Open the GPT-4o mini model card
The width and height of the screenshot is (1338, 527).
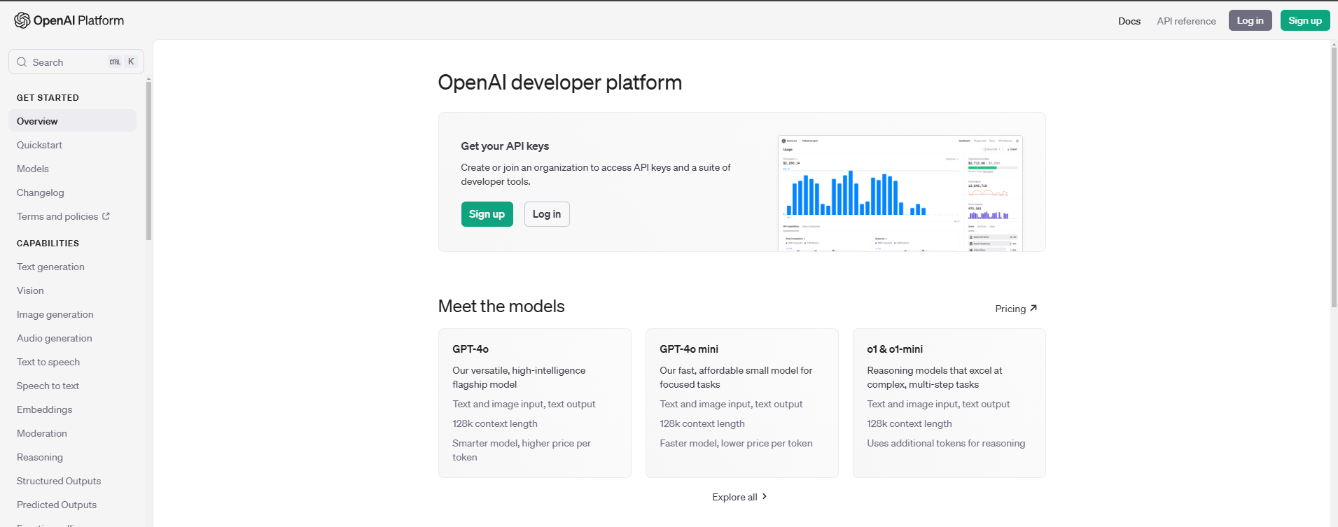point(742,403)
